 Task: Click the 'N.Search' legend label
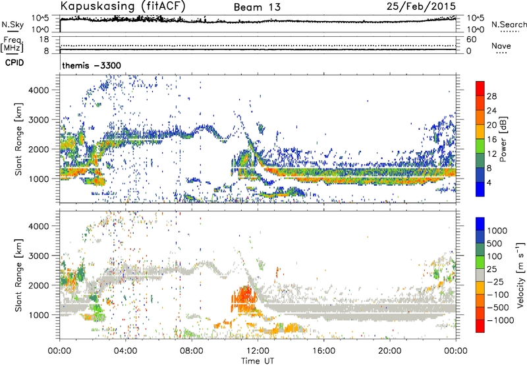tap(509, 24)
